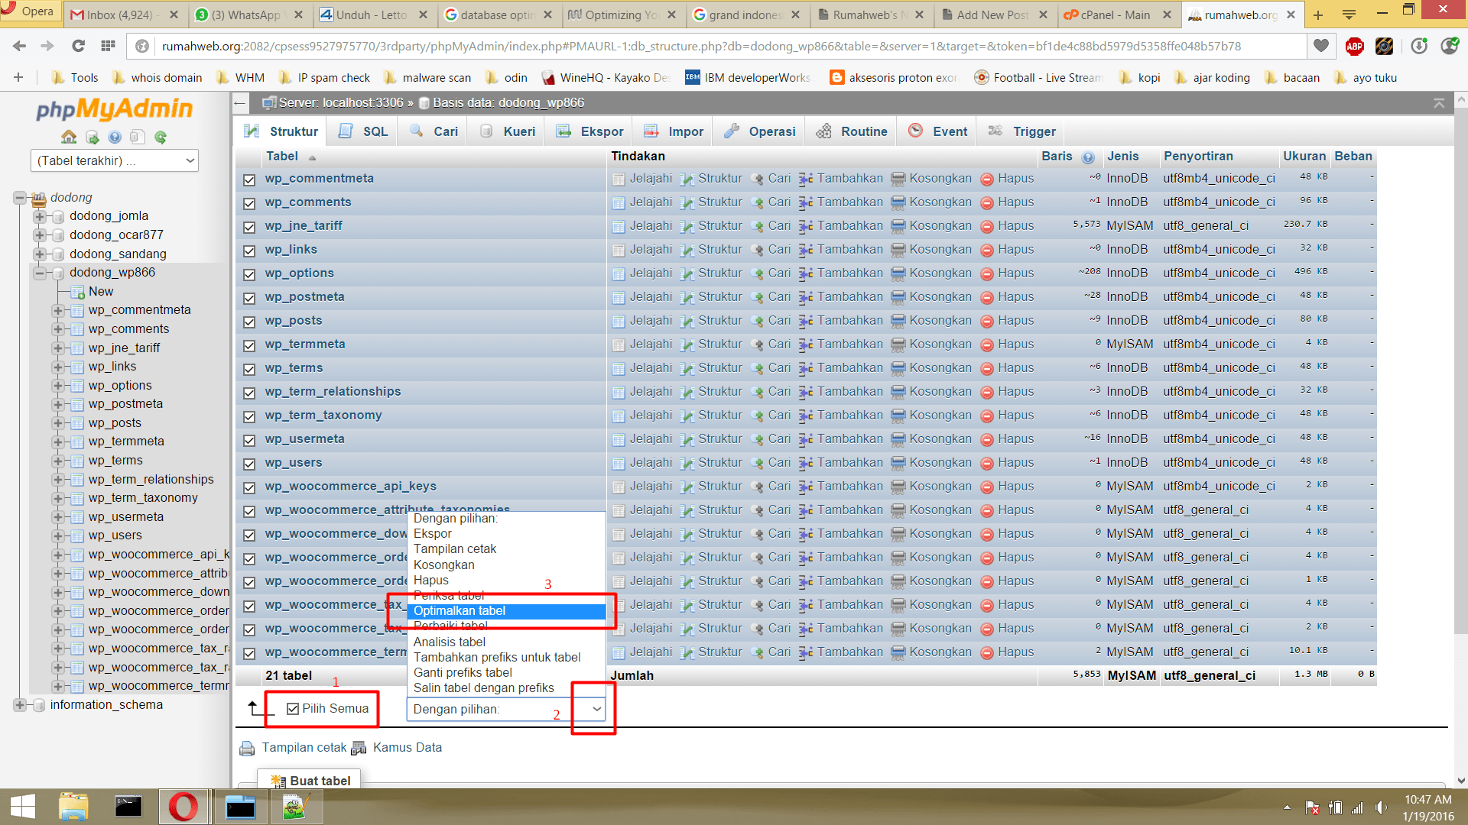The width and height of the screenshot is (1468, 825).
Task: Switch to the Ekspor tab
Action: [x=590, y=131]
